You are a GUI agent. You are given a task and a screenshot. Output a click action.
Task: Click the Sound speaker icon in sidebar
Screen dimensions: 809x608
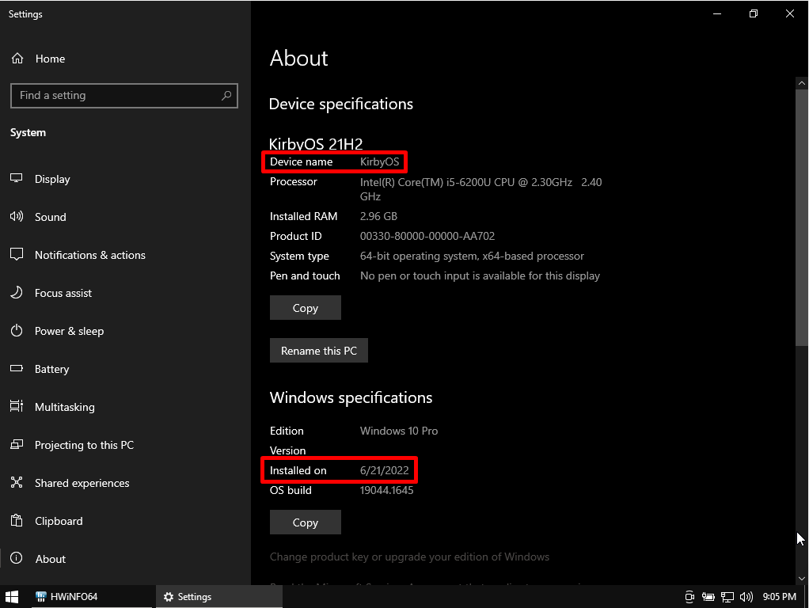point(17,216)
